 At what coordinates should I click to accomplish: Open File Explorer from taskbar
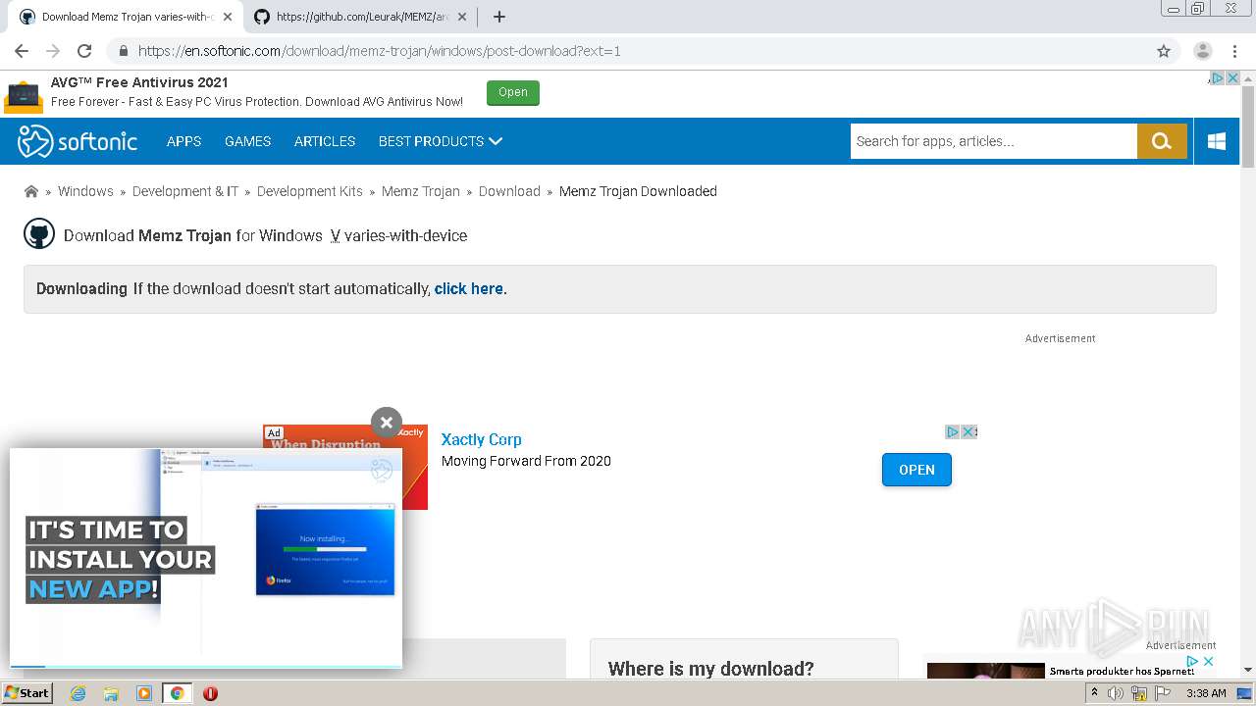(x=111, y=693)
